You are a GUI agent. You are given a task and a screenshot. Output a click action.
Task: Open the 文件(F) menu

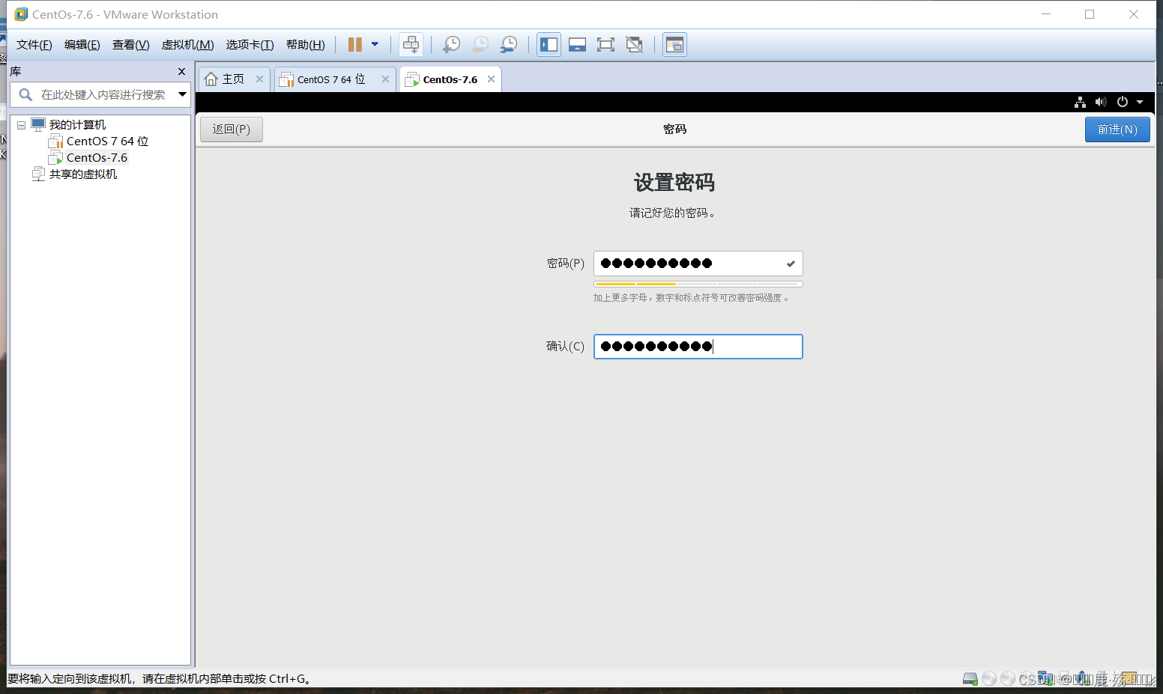point(34,45)
